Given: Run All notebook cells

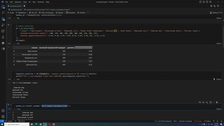Looking at the screenshot, I should pyautogui.click(x=33, y=13).
